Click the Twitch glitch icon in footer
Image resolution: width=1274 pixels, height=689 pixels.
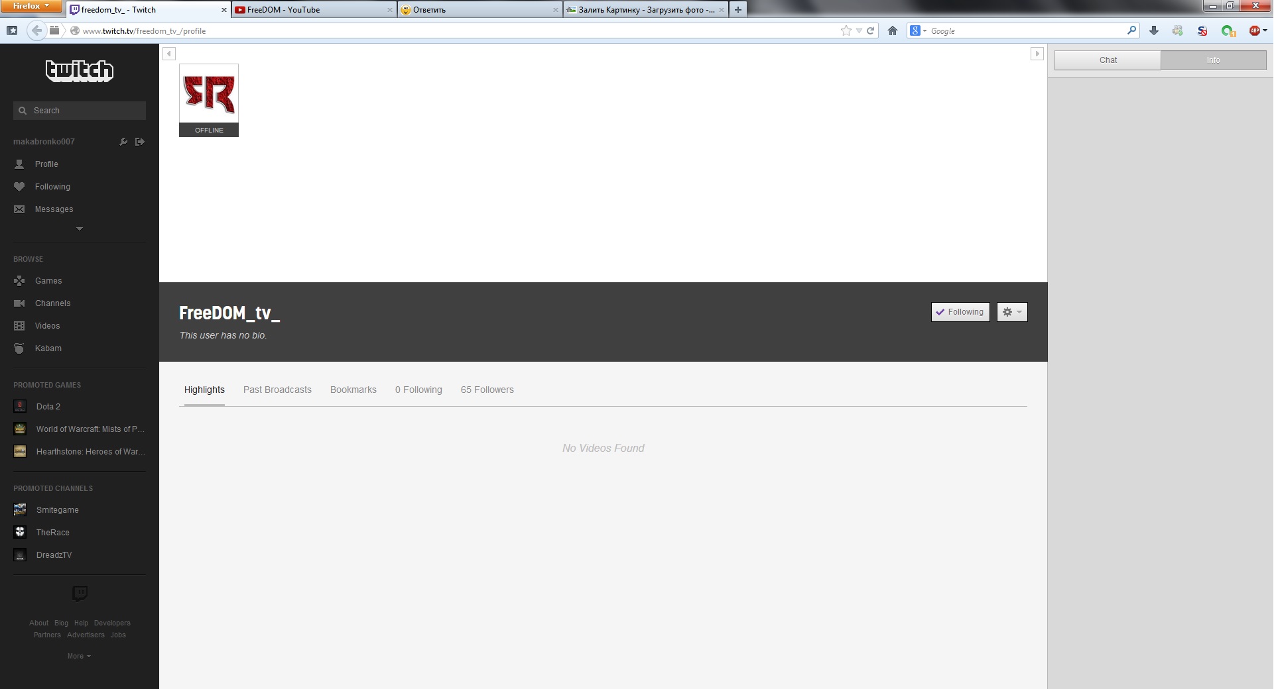80,594
